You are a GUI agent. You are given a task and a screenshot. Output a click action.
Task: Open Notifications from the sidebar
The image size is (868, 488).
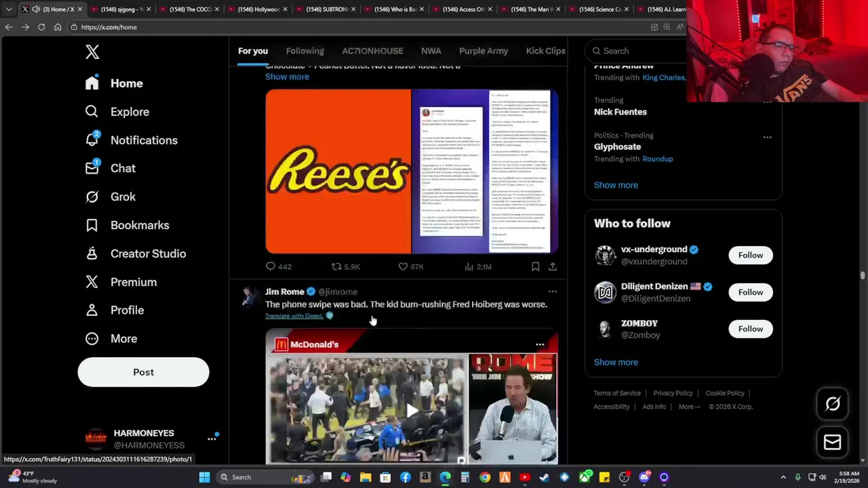(x=131, y=140)
